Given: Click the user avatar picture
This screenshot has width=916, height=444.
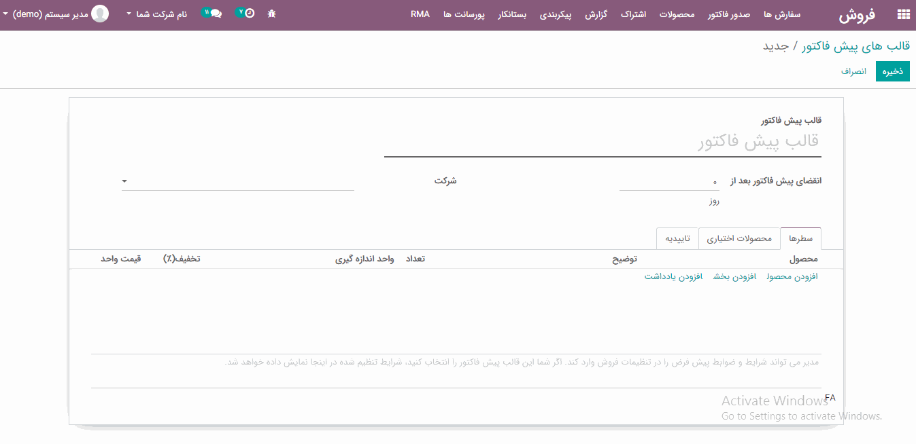Looking at the screenshot, I should pyautogui.click(x=100, y=14).
